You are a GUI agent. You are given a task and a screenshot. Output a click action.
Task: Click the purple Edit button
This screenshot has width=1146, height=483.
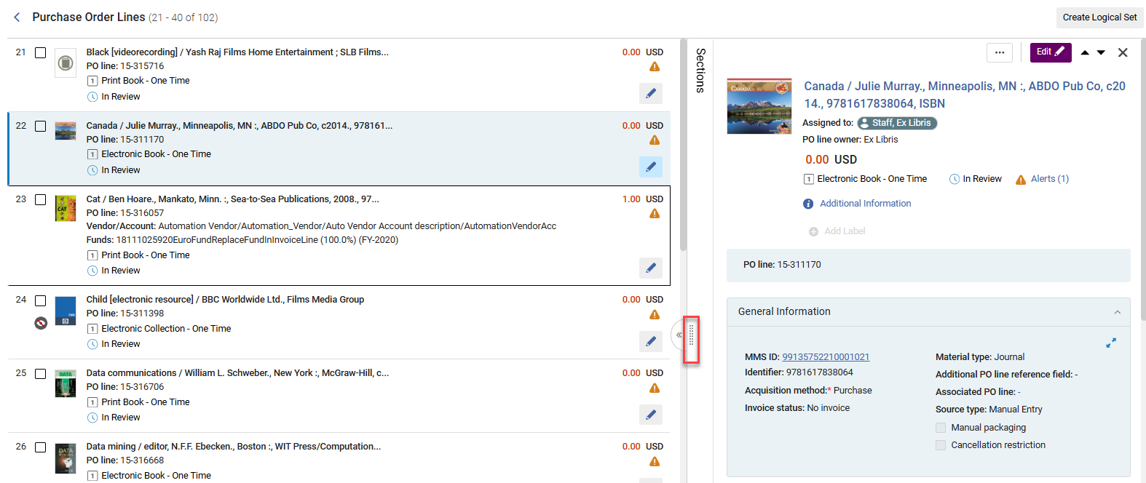1051,52
